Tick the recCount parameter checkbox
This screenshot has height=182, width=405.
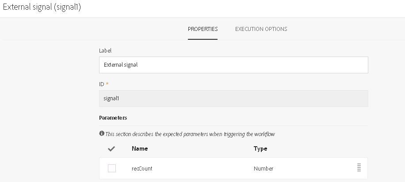(112, 168)
